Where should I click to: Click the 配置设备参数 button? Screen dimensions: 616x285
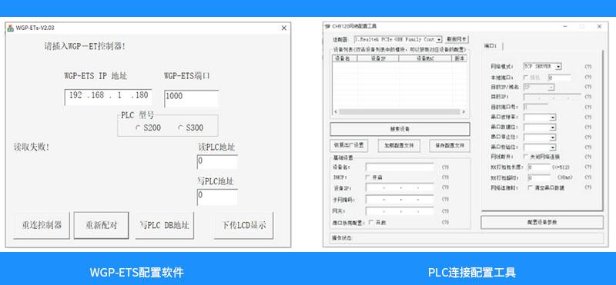542,222
